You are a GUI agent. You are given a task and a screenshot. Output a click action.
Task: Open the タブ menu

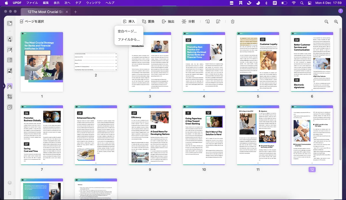(x=78, y=3)
